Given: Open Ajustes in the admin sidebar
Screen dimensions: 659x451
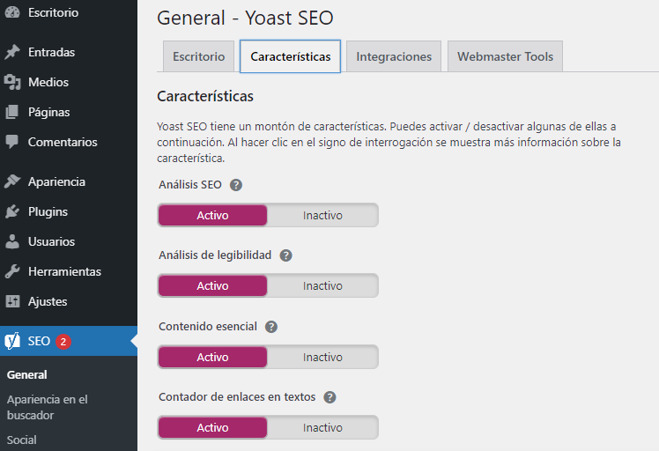Looking at the screenshot, I should [48, 301].
